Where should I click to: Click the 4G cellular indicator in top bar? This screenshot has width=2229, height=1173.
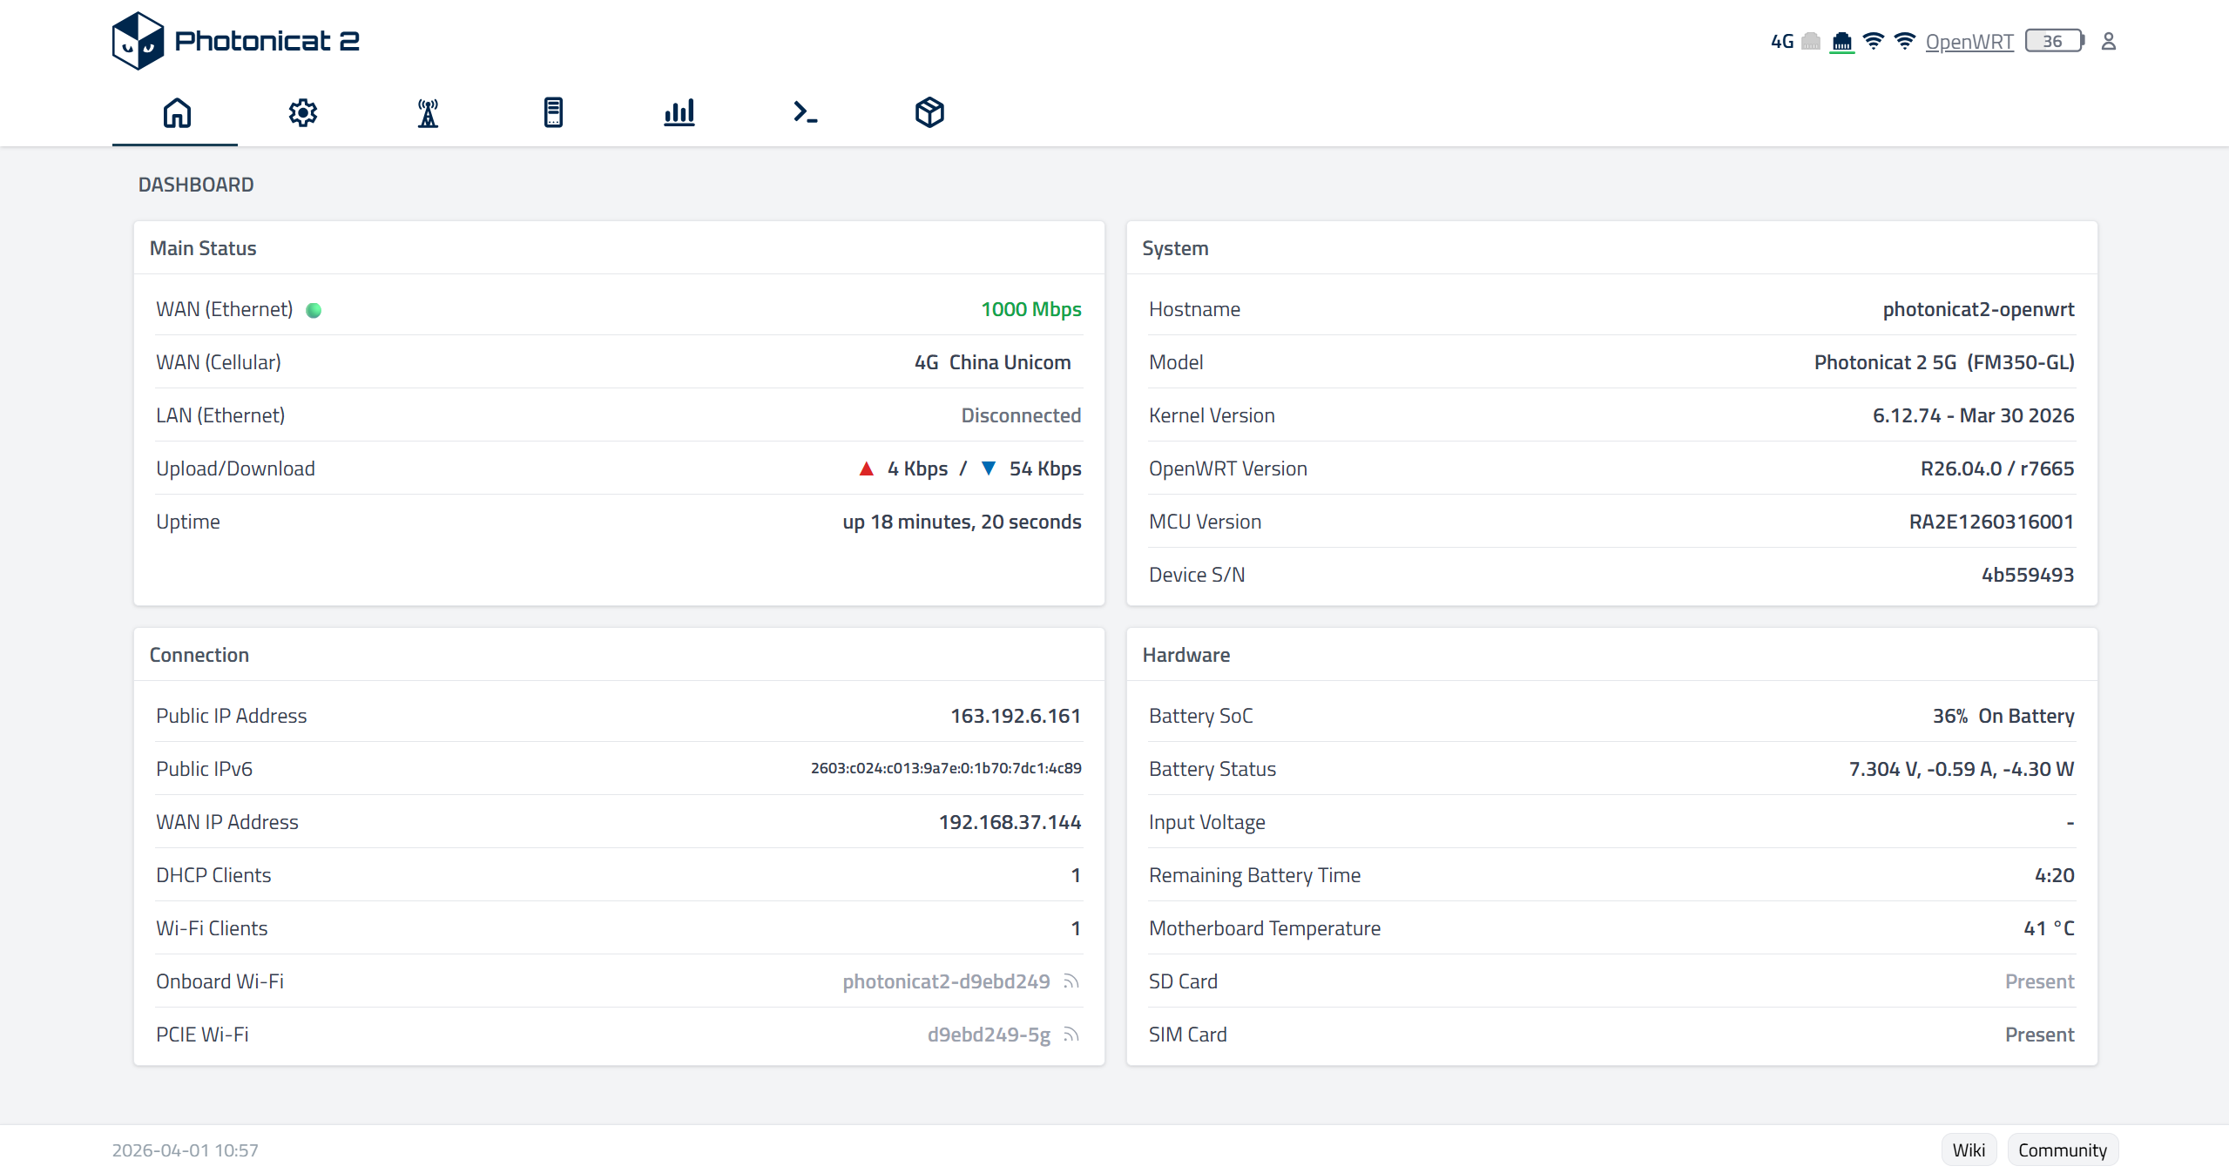click(1781, 41)
